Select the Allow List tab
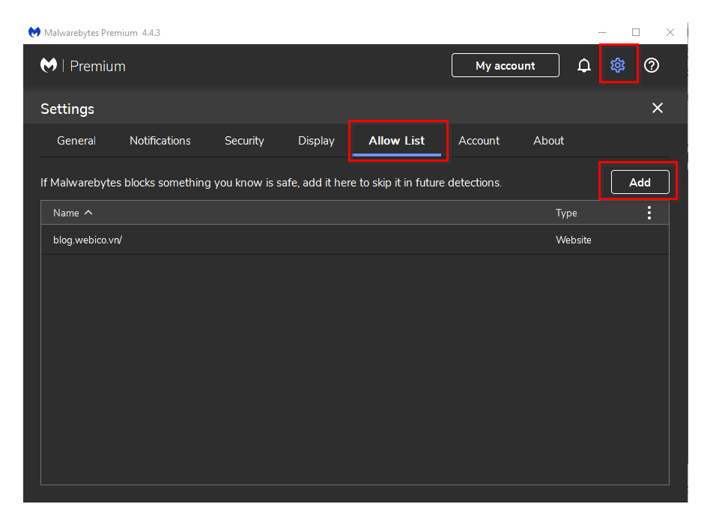 pos(397,141)
